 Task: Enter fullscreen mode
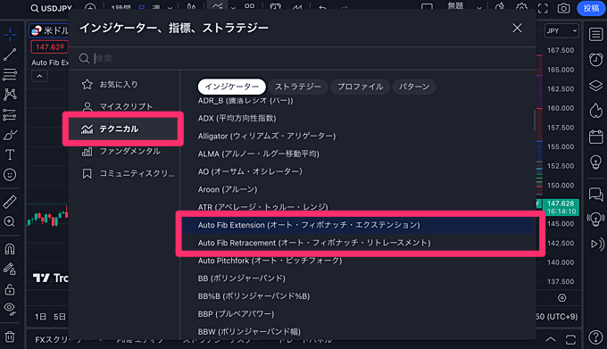coord(543,8)
